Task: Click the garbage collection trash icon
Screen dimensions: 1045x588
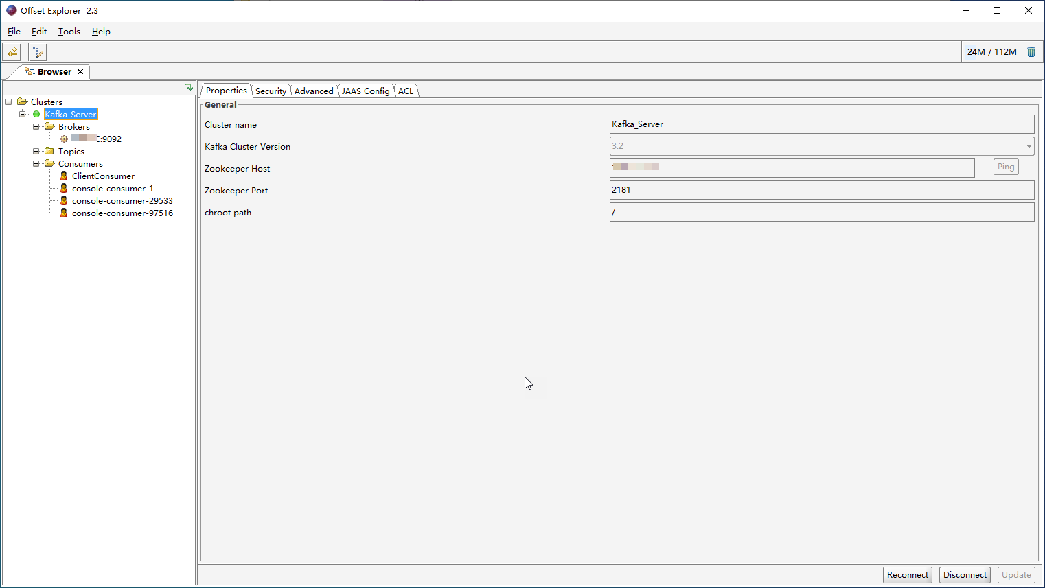Action: pyautogui.click(x=1031, y=52)
